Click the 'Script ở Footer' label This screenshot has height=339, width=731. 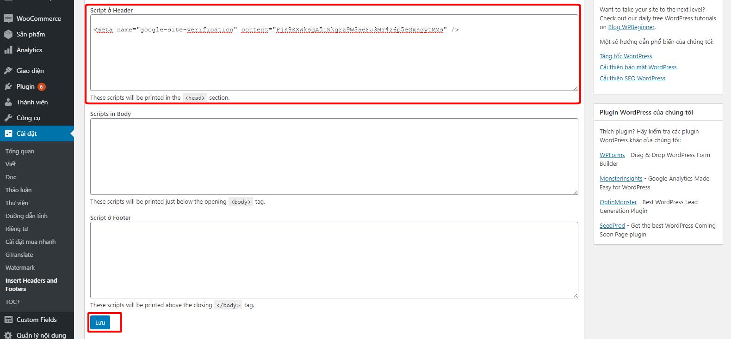[x=111, y=218]
